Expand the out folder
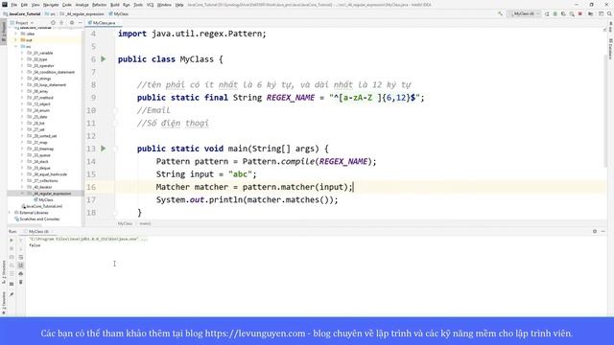The width and height of the screenshot is (614, 345). pyautogui.click(x=16, y=40)
